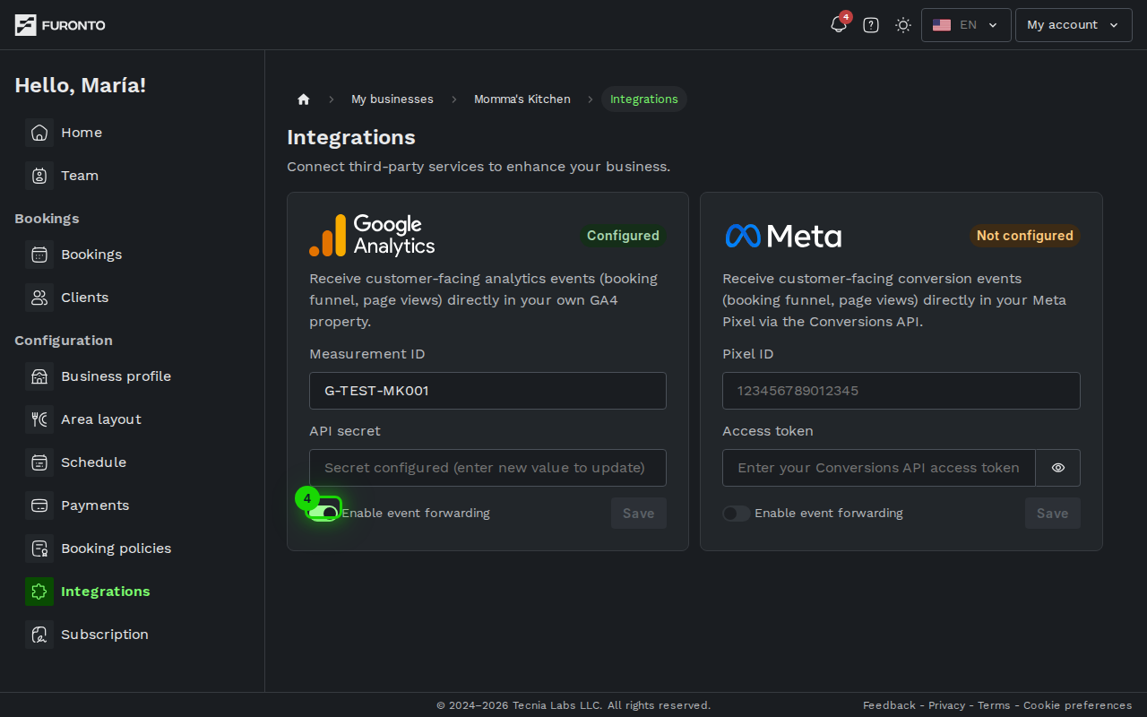
Task: Open the EN language dropdown
Action: coord(966,25)
